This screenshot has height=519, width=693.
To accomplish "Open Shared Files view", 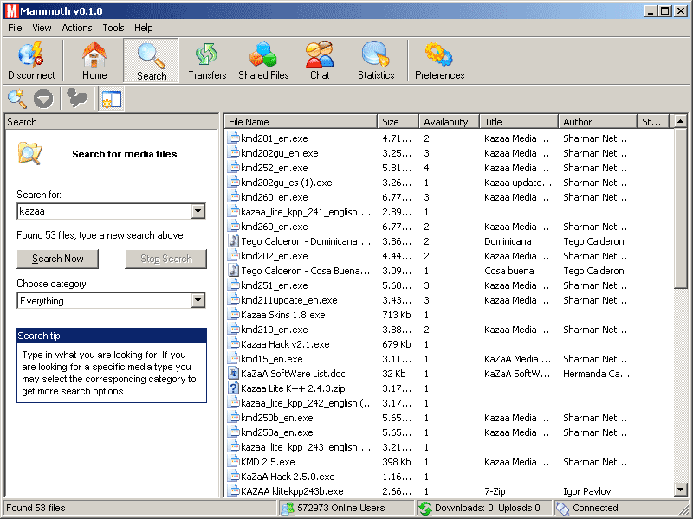I will (263, 60).
